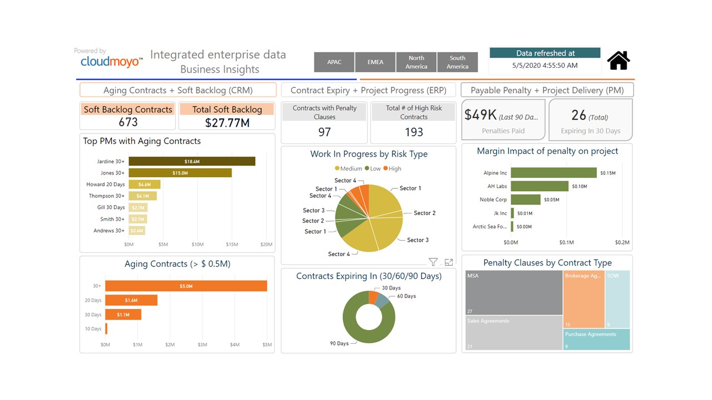This screenshot has width=712, height=400.
Task: Click the Arctic Sea Fo... label
Action: tap(490, 227)
